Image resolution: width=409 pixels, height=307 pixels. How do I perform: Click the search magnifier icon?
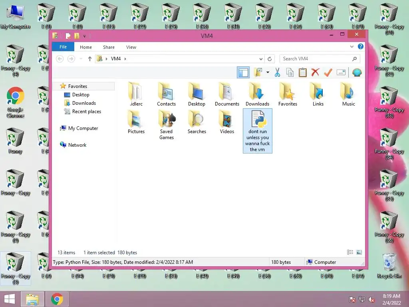click(x=355, y=59)
